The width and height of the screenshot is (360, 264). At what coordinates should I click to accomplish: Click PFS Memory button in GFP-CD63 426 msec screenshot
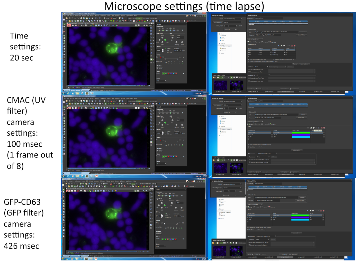click(x=176, y=208)
